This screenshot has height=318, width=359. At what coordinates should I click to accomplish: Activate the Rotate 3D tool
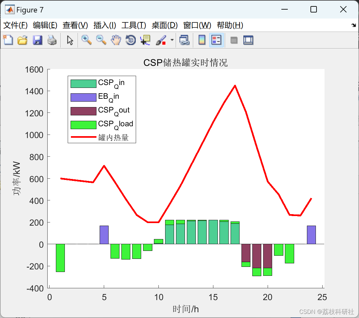131,40
